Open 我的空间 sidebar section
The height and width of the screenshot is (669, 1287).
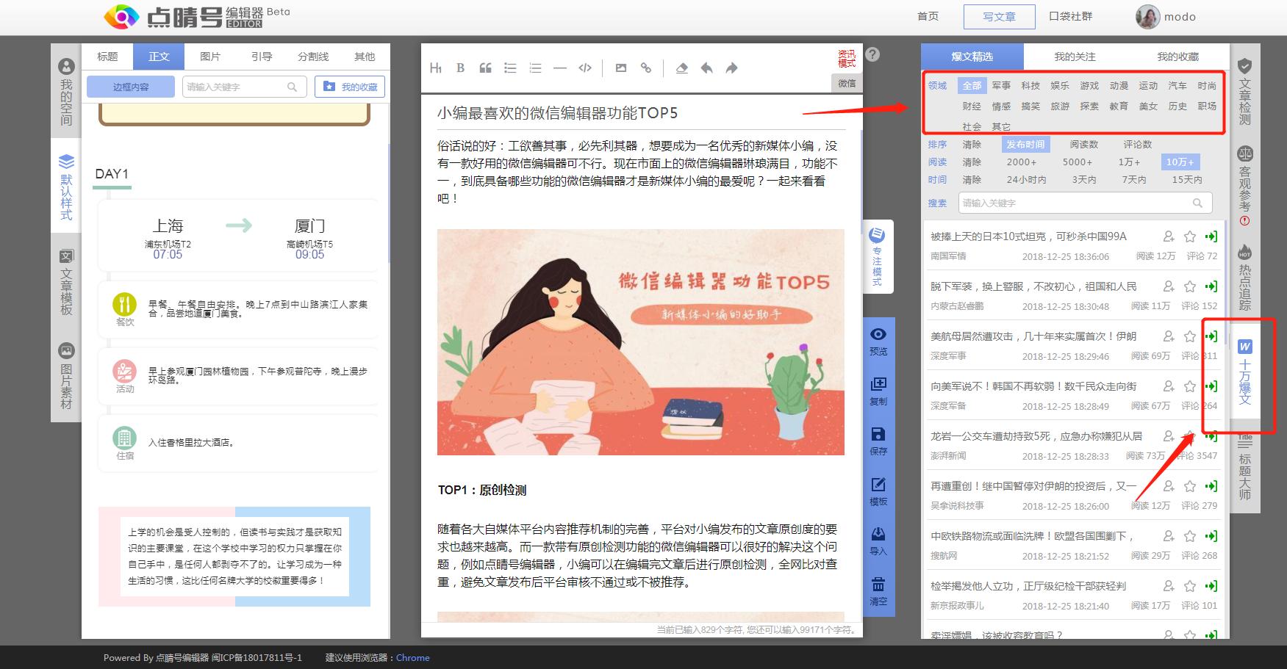(x=66, y=93)
